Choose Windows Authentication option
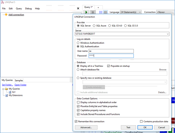Image resolution: width=175 pixels, height=133 pixels. pos(78,43)
